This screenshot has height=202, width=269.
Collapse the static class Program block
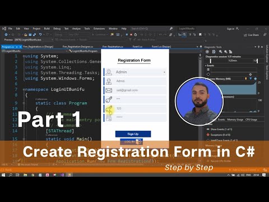point(24,103)
